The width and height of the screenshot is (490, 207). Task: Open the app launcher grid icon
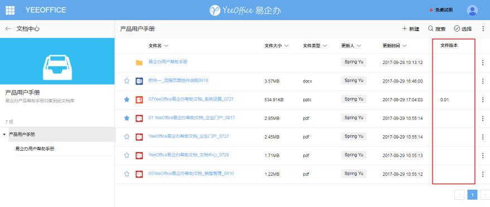pyautogui.click(x=10, y=10)
